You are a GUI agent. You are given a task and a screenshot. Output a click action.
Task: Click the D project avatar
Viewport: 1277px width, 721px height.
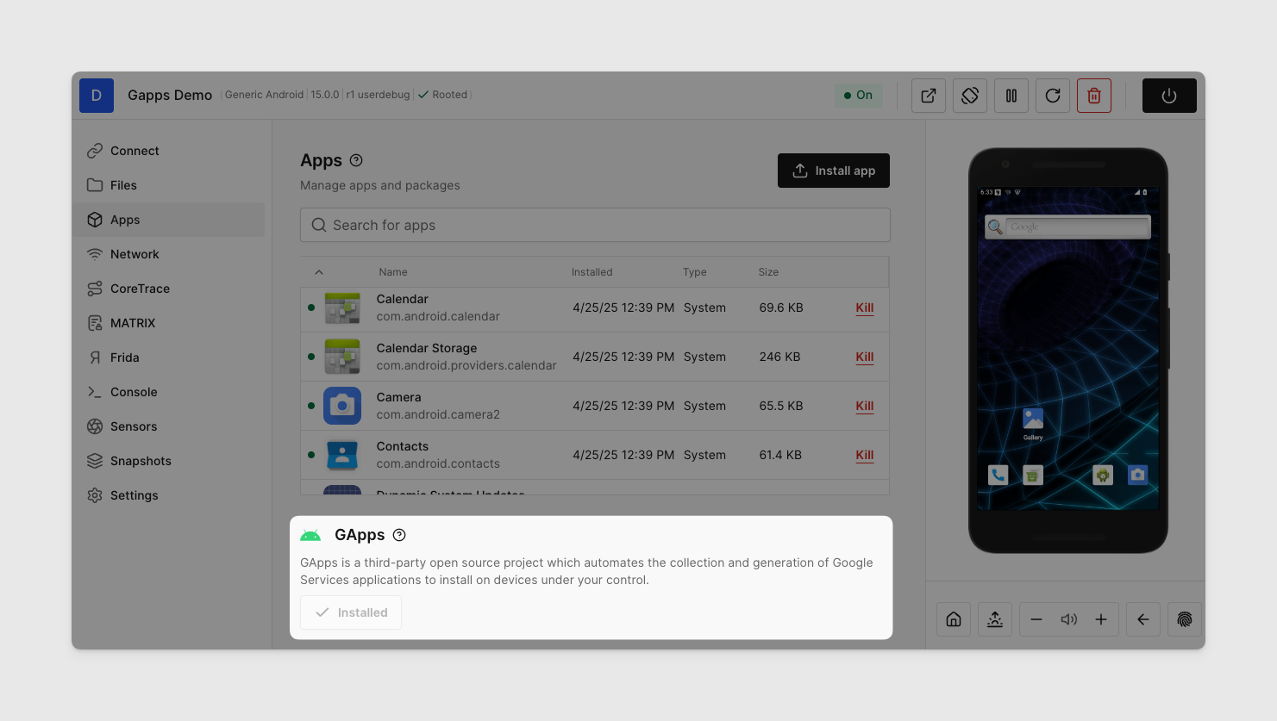[x=97, y=96]
